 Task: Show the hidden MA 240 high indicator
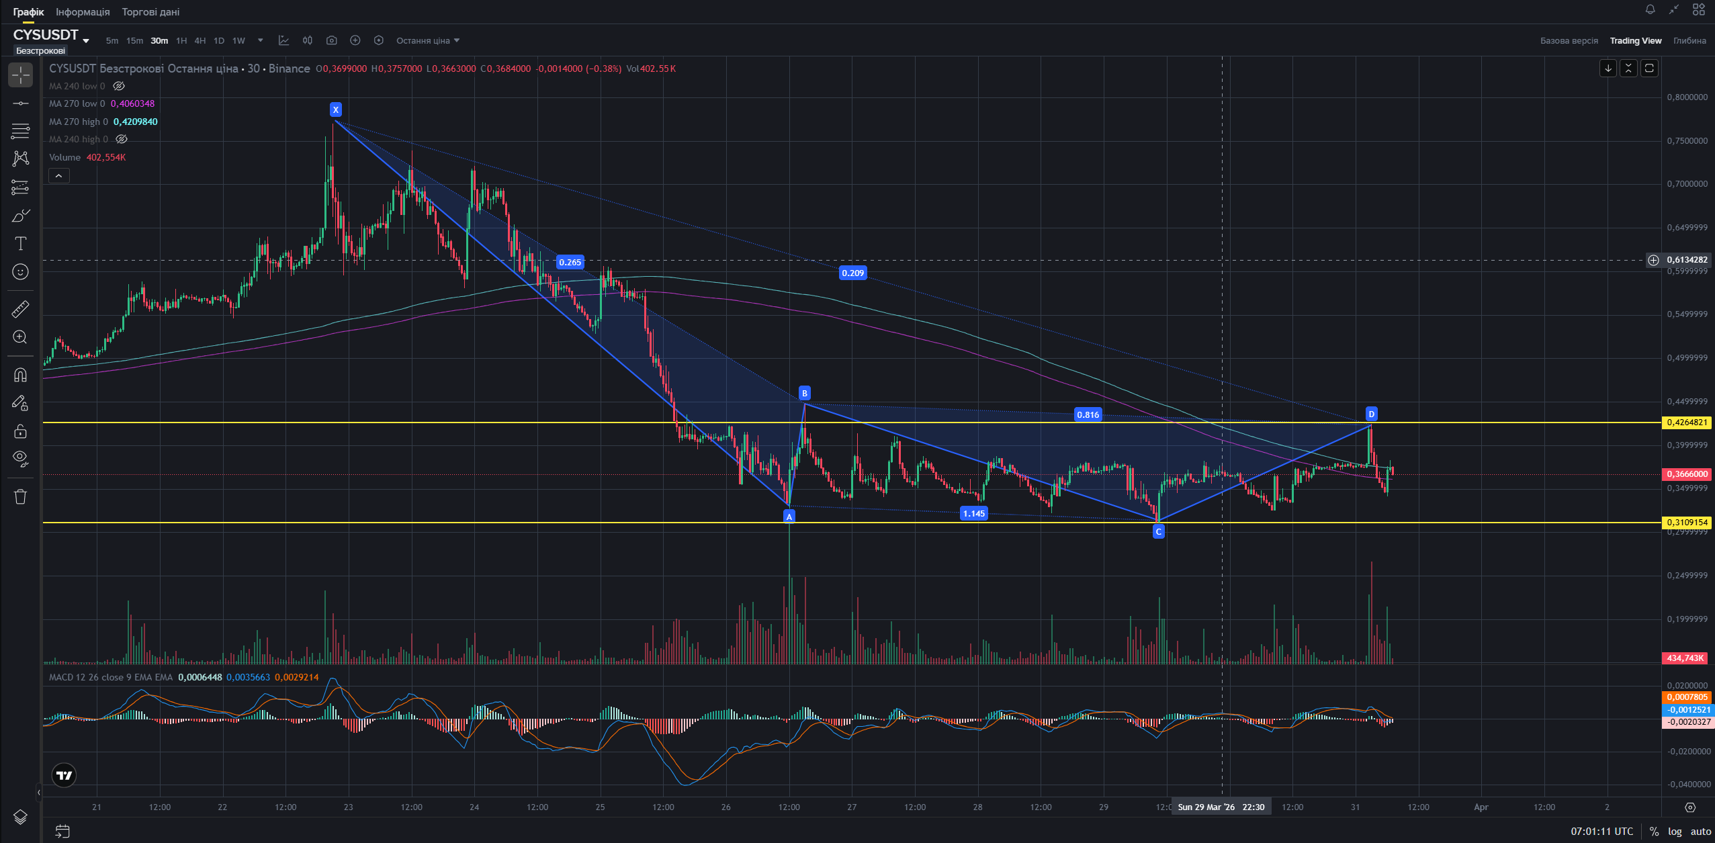click(x=122, y=139)
